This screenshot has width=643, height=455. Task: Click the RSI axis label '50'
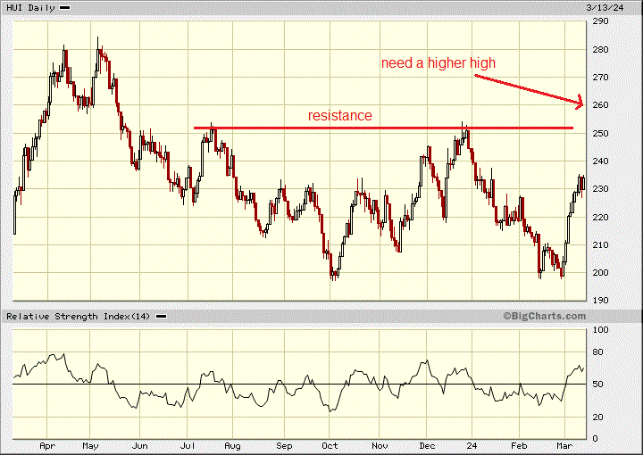tap(597, 385)
